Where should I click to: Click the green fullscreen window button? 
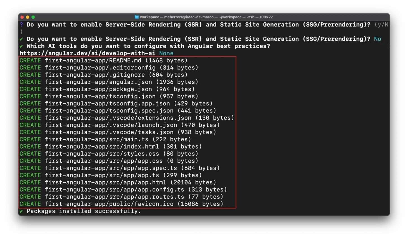pyautogui.click(x=33, y=17)
